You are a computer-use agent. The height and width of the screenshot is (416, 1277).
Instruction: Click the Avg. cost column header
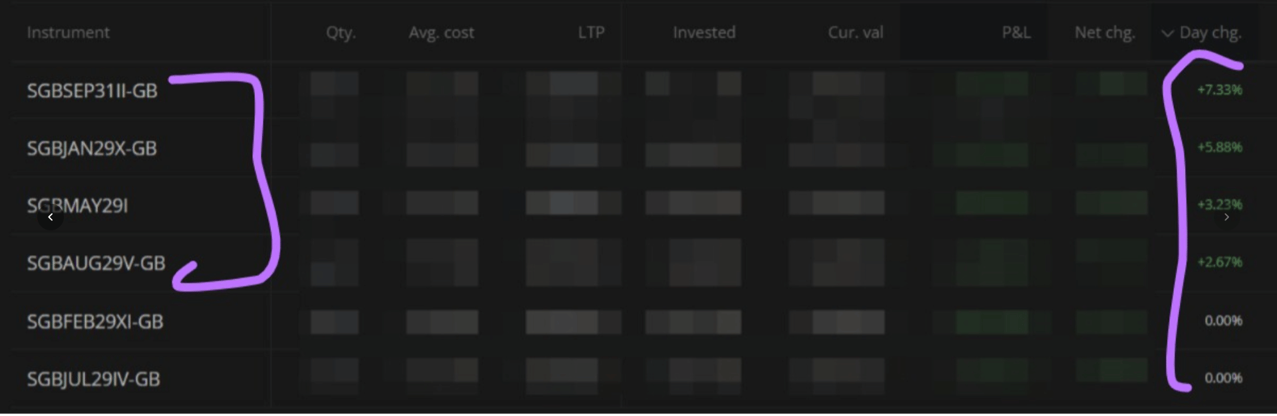[441, 33]
